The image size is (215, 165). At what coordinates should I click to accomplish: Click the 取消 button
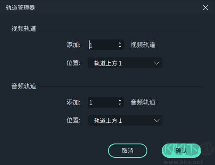click(x=128, y=151)
